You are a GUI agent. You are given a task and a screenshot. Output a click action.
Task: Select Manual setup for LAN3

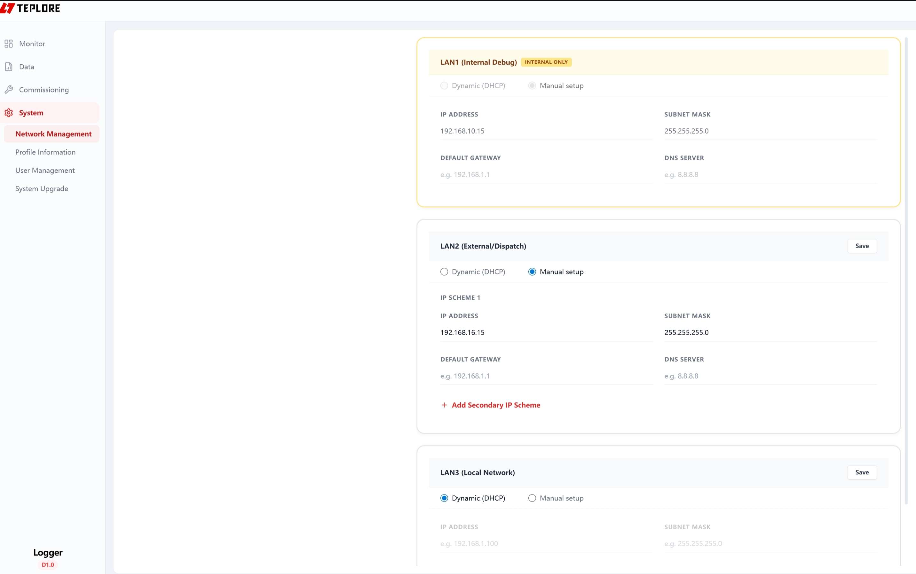click(x=532, y=498)
